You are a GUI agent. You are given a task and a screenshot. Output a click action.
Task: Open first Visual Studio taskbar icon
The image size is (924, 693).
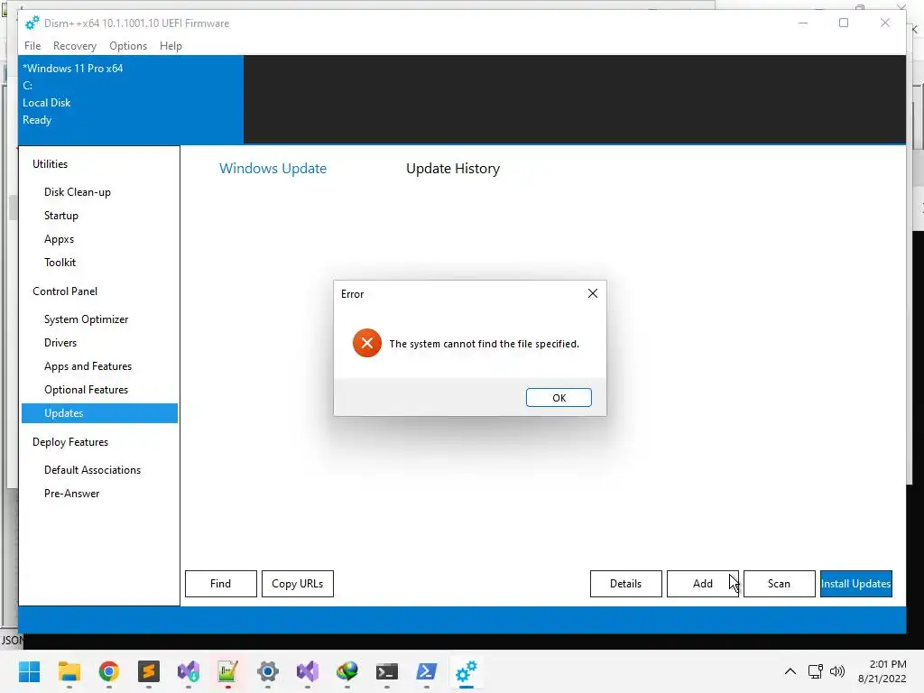click(189, 671)
